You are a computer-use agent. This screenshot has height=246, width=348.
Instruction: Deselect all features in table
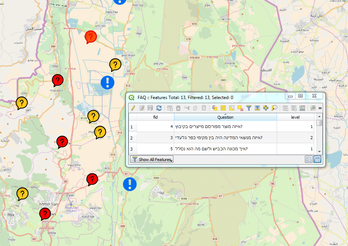point(240,108)
